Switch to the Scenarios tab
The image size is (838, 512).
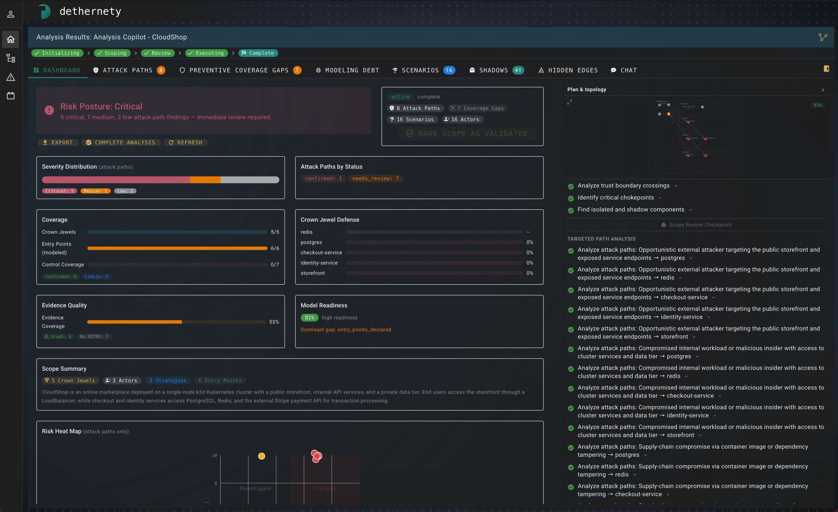tap(424, 70)
